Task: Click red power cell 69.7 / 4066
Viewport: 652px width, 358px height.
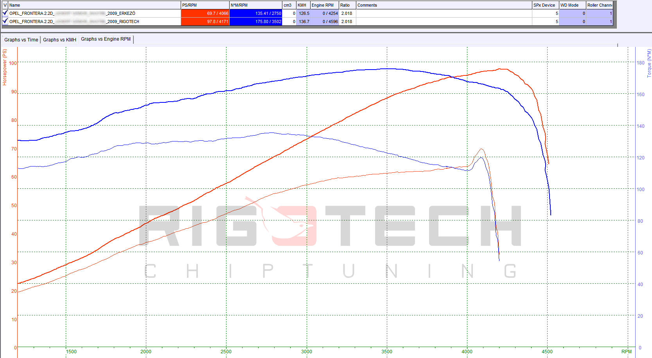Action: [205, 13]
